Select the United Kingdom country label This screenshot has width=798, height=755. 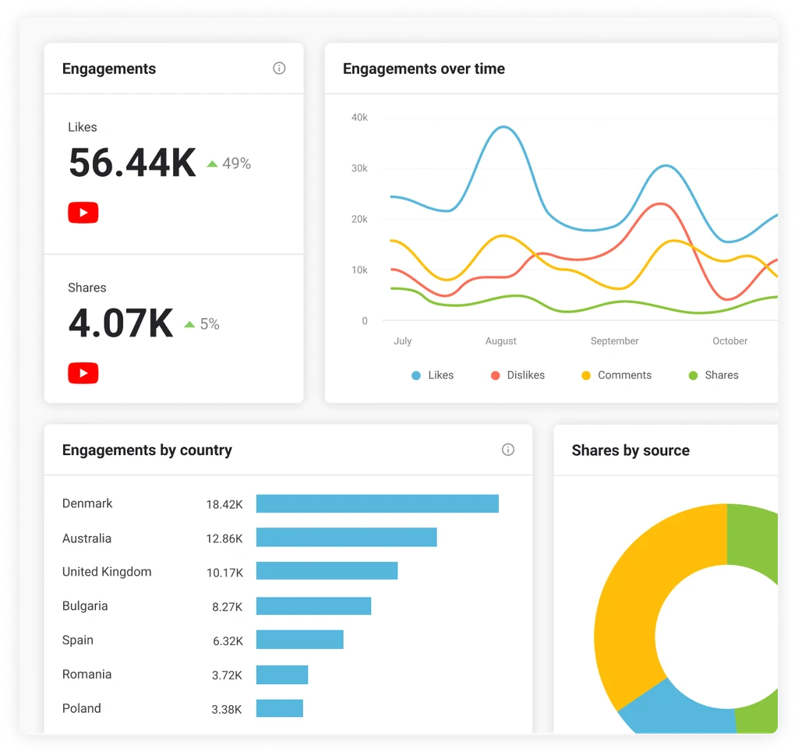[x=107, y=572]
